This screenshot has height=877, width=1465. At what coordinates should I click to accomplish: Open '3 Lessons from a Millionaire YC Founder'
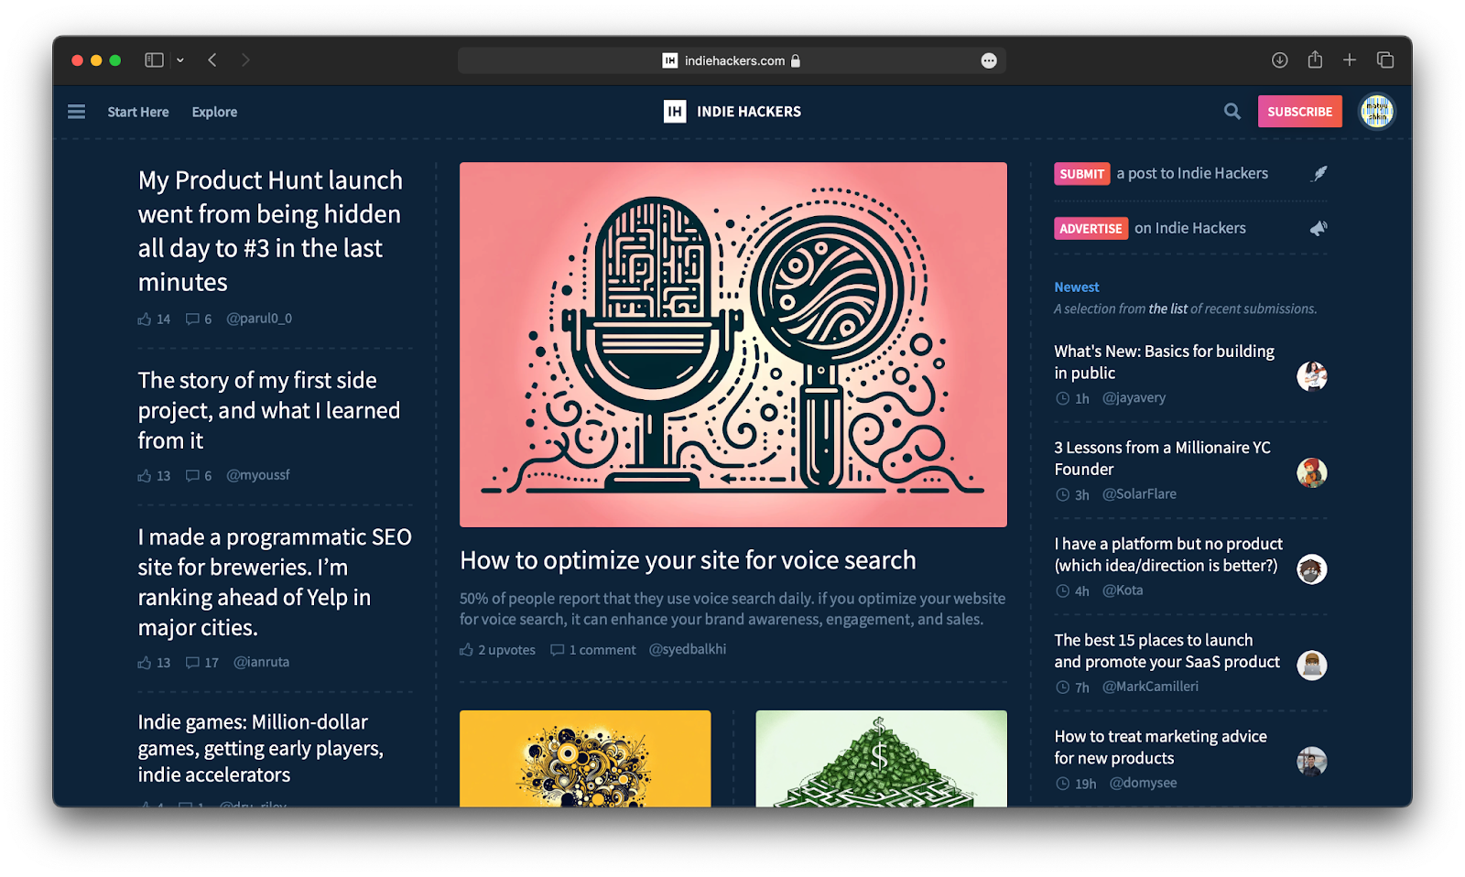[x=1162, y=459]
